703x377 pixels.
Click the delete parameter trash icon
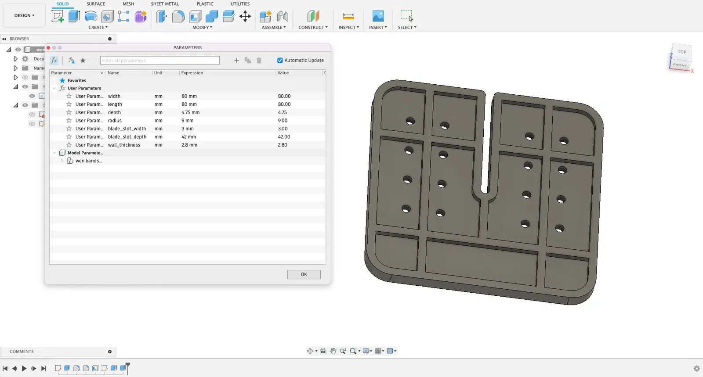pyautogui.click(x=259, y=61)
